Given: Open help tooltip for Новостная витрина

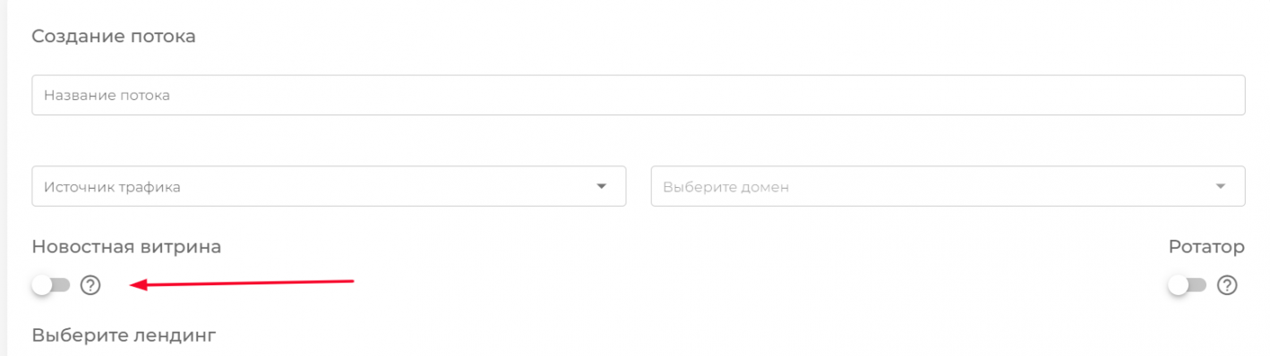Looking at the screenshot, I should pos(90,285).
